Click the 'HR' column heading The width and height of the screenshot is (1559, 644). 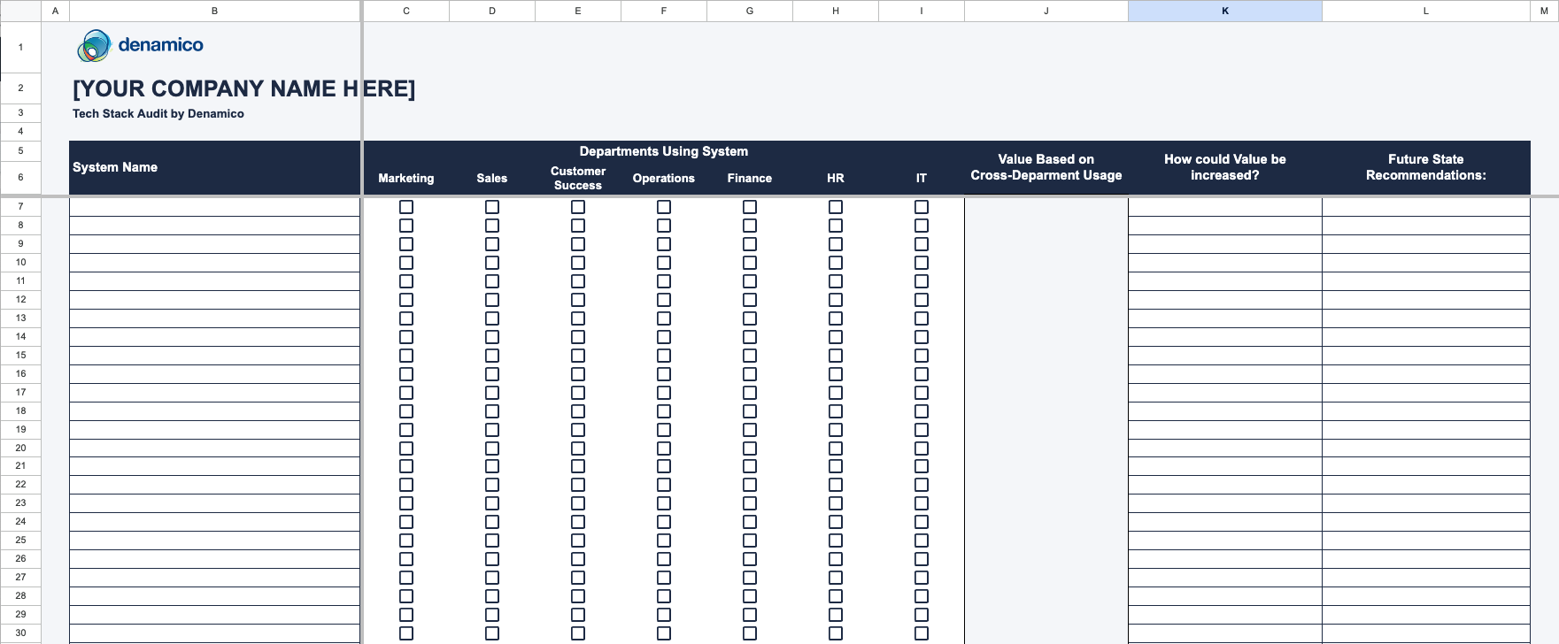(x=836, y=178)
